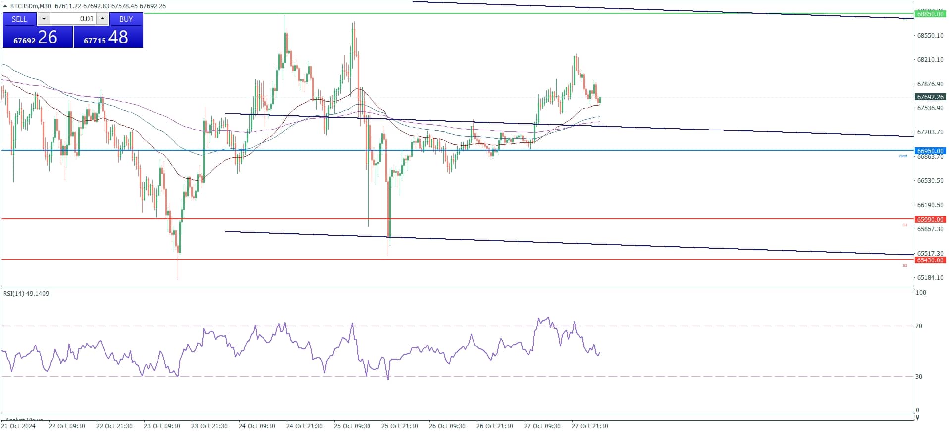Screen dimensions: 949x432
Task: Click the 21 Oct 2024 date label
Action: click(18, 426)
